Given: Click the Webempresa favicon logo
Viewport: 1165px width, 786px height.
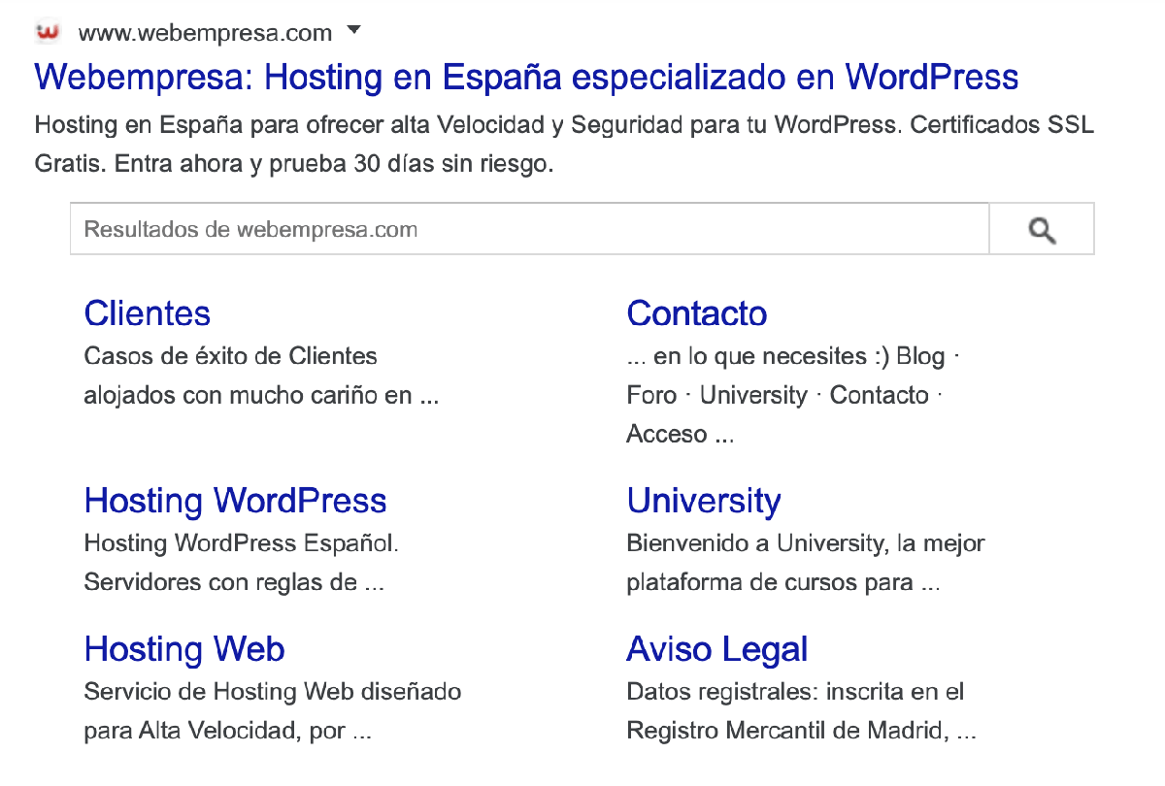Looking at the screenshot, I should point(46,30).
